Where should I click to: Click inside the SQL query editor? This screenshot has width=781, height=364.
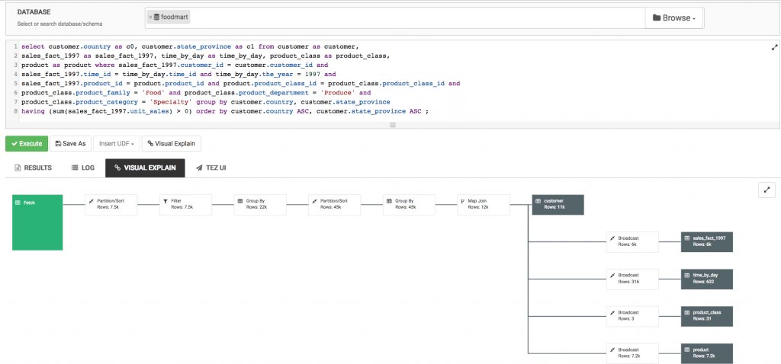(x=393, y=79)
